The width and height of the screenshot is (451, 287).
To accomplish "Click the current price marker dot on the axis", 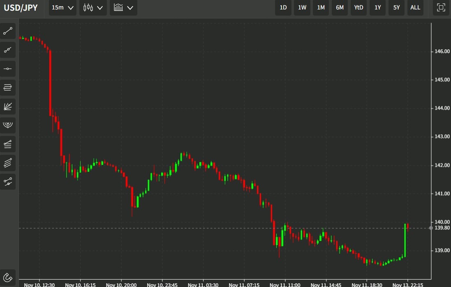I will pos(431,228).
